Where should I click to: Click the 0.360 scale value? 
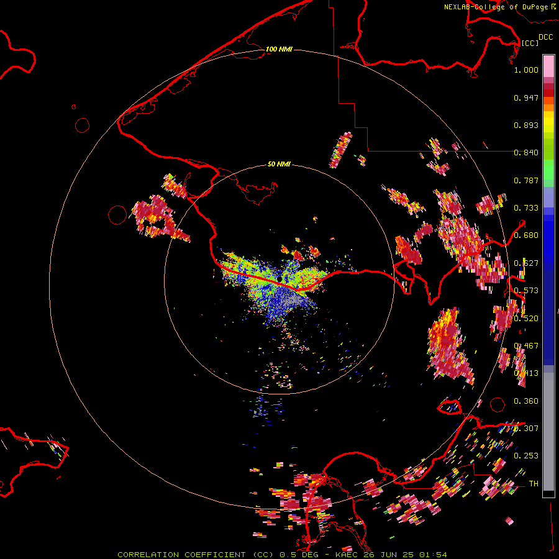[526, 401]
